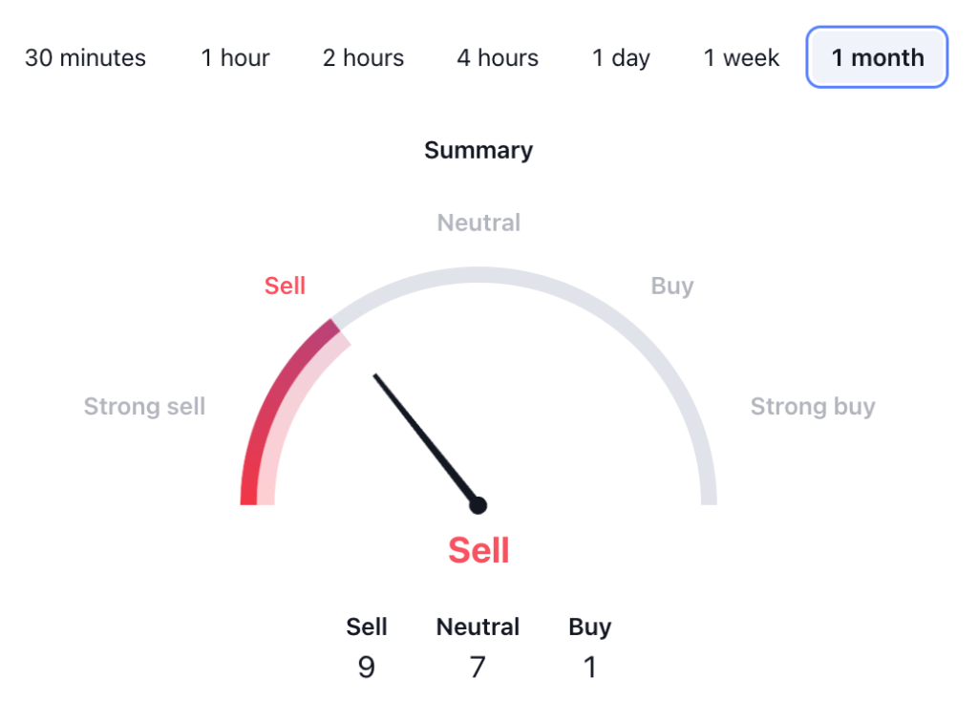Click the large red Sell rating text
Viewport: 978px width, 701px height.
point(478,550)
